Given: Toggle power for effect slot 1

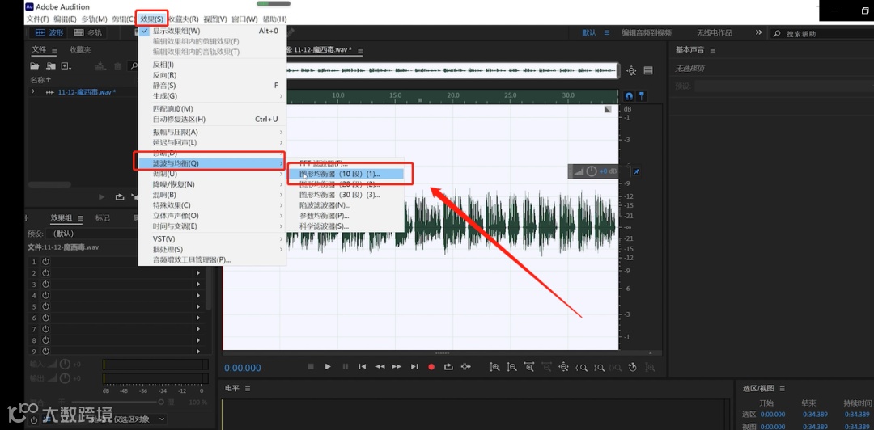Looking at the screenshot, I should (x=45, y=262).
